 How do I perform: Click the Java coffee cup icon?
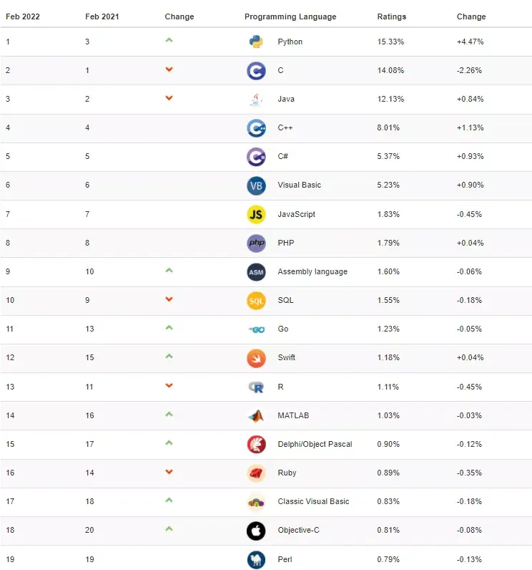pyautogui.click(x=256, y=99)
